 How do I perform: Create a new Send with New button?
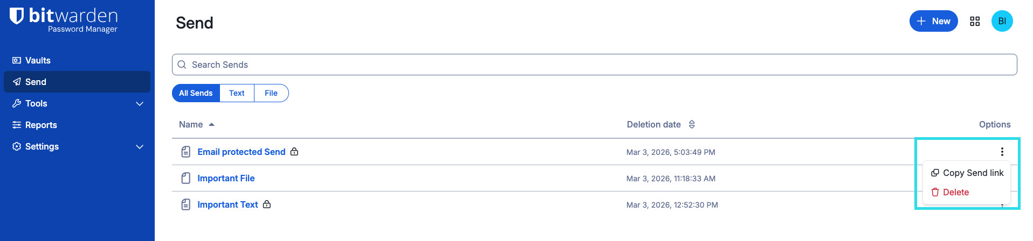(933, 22)
